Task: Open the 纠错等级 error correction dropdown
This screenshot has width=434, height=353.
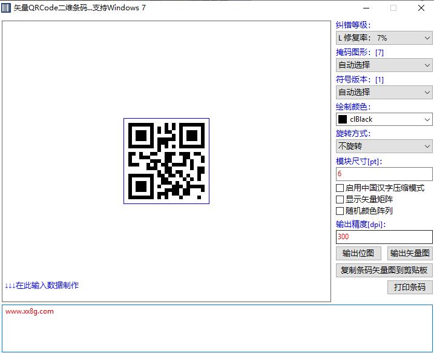Action: pos(384,38)
